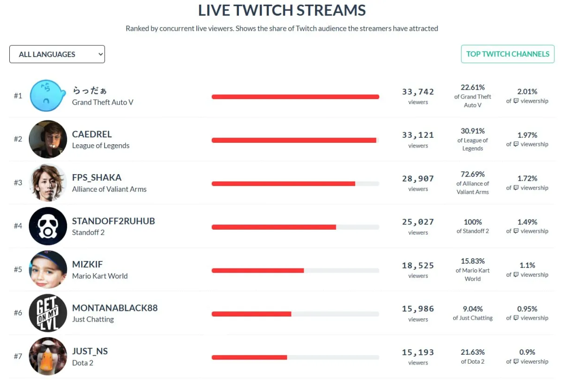579x380 pixels.
Task: Click MIZKIF's red viewer progress bar
Action: coord(258,271)
